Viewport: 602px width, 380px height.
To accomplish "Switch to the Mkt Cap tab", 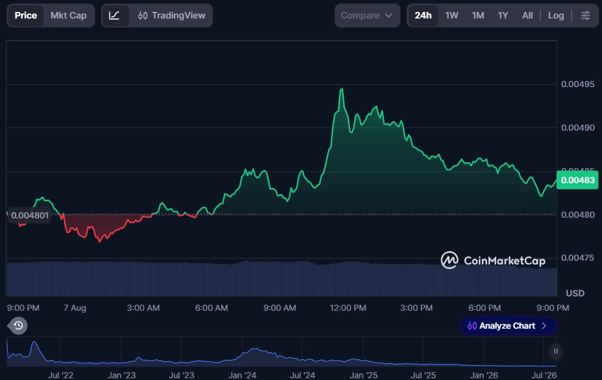I will [x=68, y=16].
